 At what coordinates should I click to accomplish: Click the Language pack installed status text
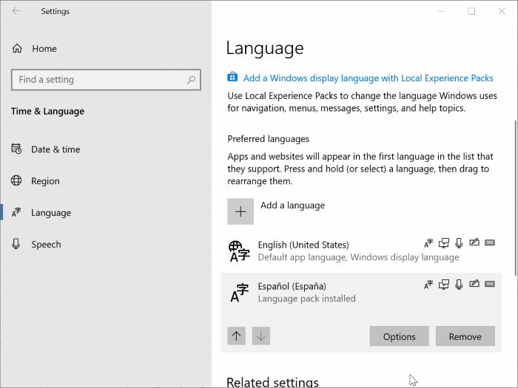click(x=306, y=299)
